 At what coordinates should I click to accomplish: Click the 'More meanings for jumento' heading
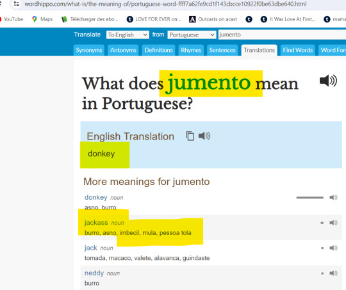tap(147, 182)
